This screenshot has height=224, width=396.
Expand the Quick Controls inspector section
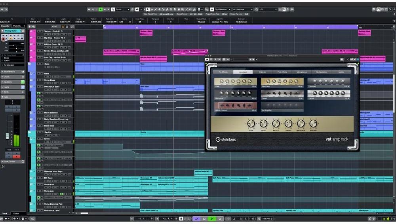click(x=13, y=161)
